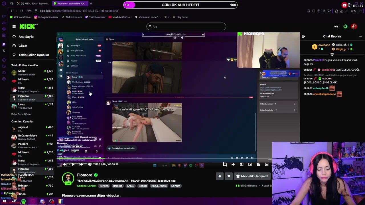Open Instagram/cansuiv bookmark
This screenshot has height=205, width=365.
coord(46,17)
